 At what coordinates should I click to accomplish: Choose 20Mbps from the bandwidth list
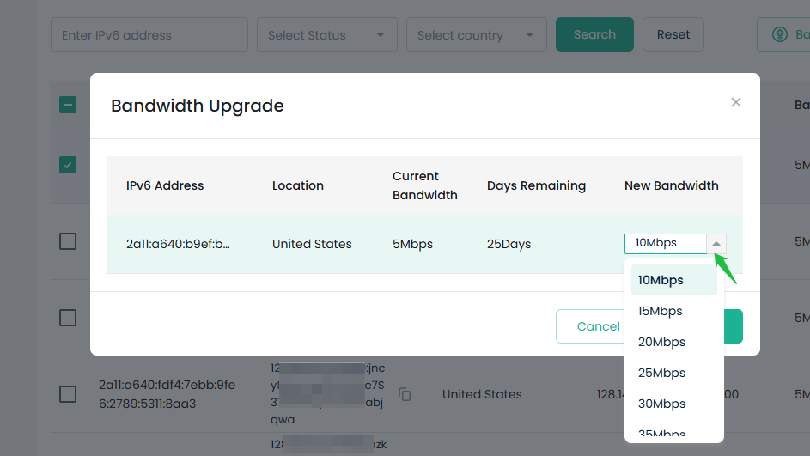pos(673,342)
